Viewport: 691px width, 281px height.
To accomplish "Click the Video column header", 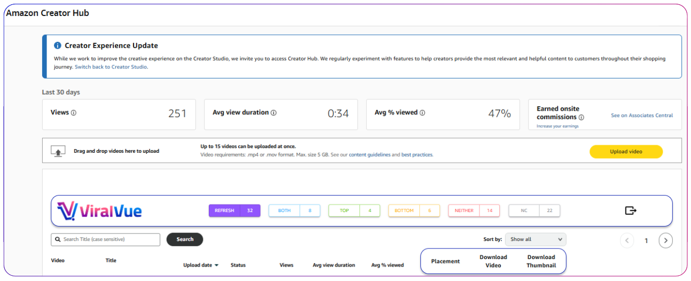I will pyautogui.click(x=58, y=261).
